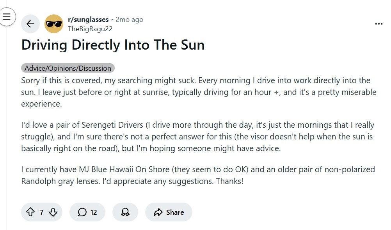Viewport: 391px width, 230px height.
Task: View TheBigRagu22's profile
Action: tap(90, 29)
